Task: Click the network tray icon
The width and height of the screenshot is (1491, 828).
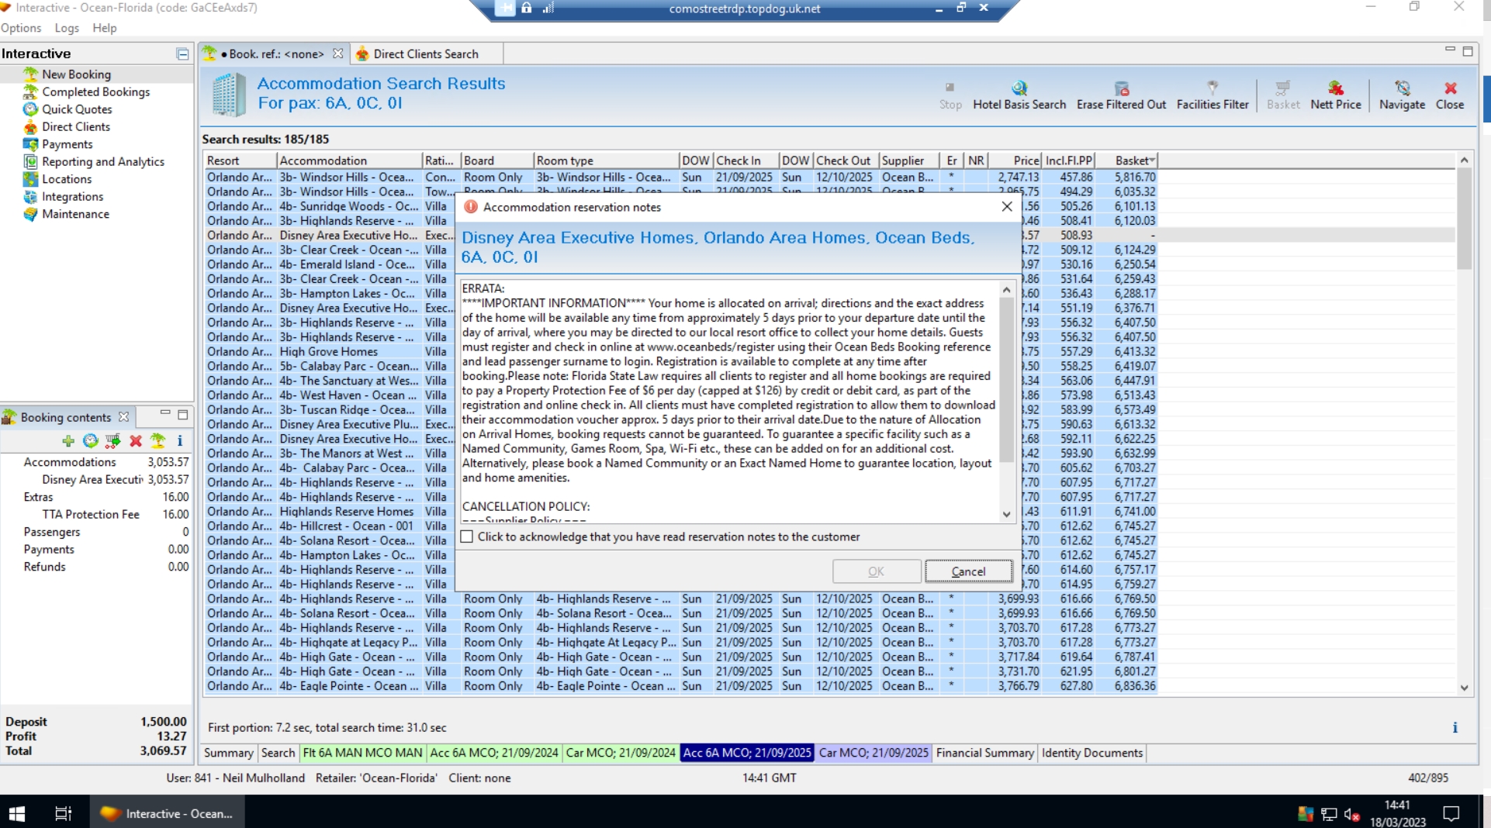Action: tap(1329, 814)
